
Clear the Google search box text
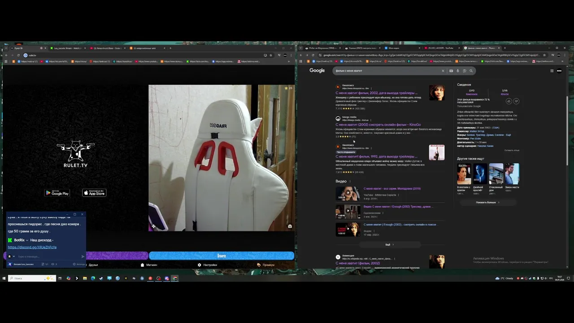tap(443, 70)
